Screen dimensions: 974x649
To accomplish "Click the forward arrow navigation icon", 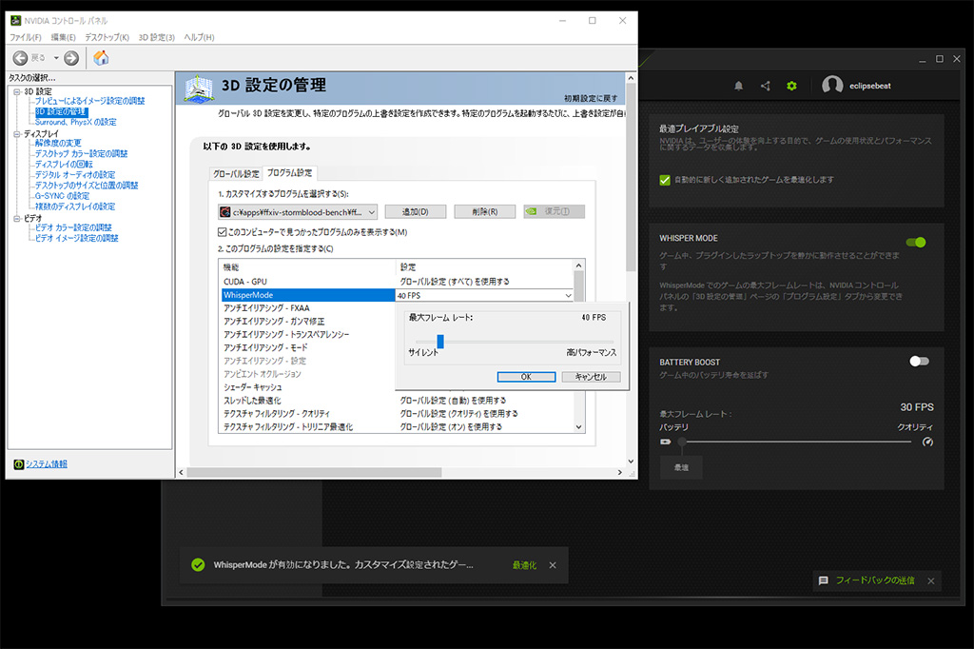I will click(x=71, y=58).
